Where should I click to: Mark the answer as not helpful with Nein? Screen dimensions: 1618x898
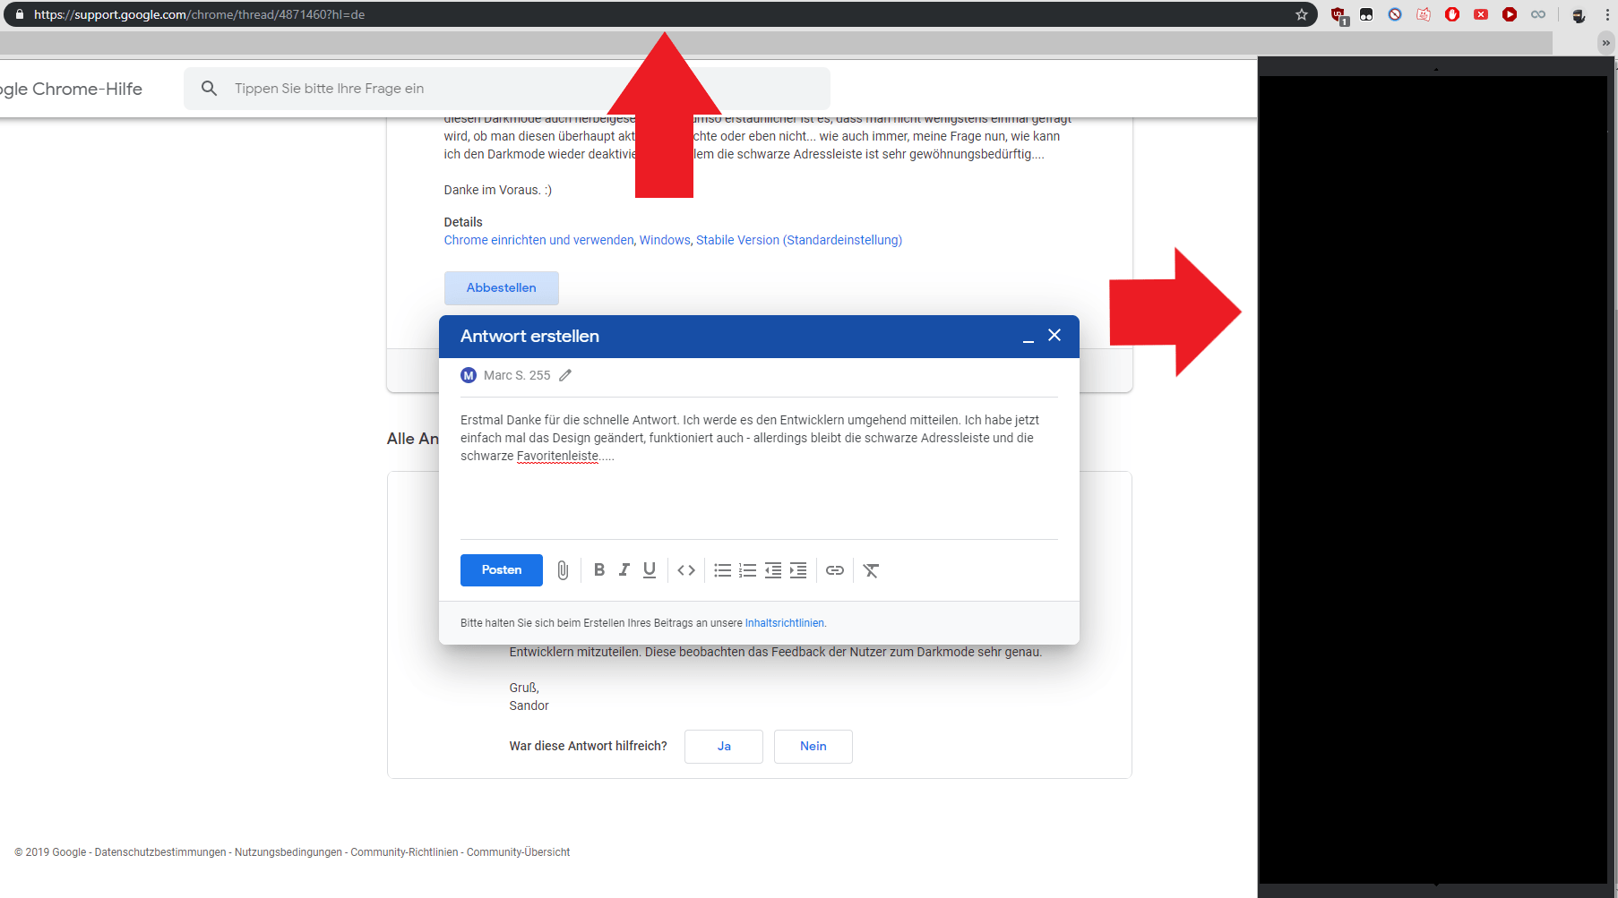point(813,746)
